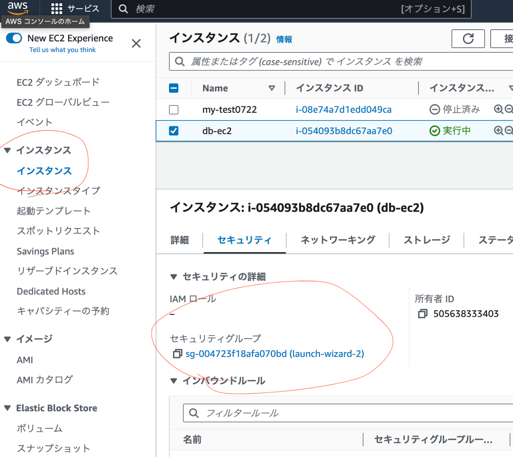Close the New EC2 Experience panel
The width and height of the screenshot is (513, 457).
(136, 44)
